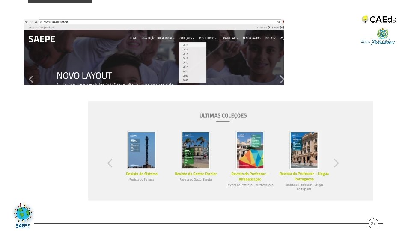Viewport: 411px width, 231px height.
Task: Open the Revista do Sistema cover thumbnail
Action: (x=142, y=150)
